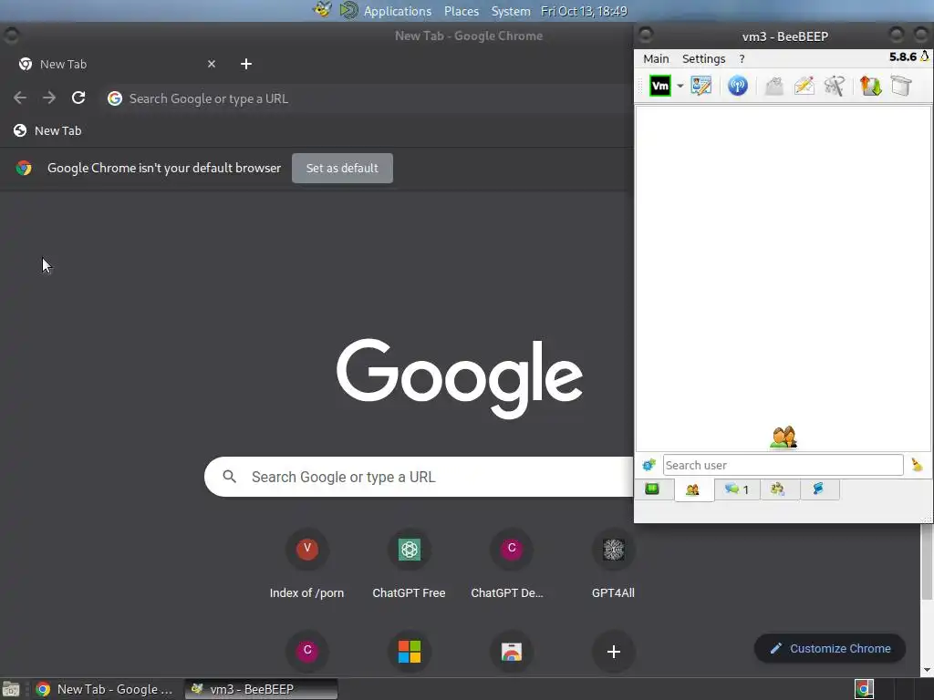
Task: Close the New Tab tab in Chrome
Action: click(x=212, y=64)
